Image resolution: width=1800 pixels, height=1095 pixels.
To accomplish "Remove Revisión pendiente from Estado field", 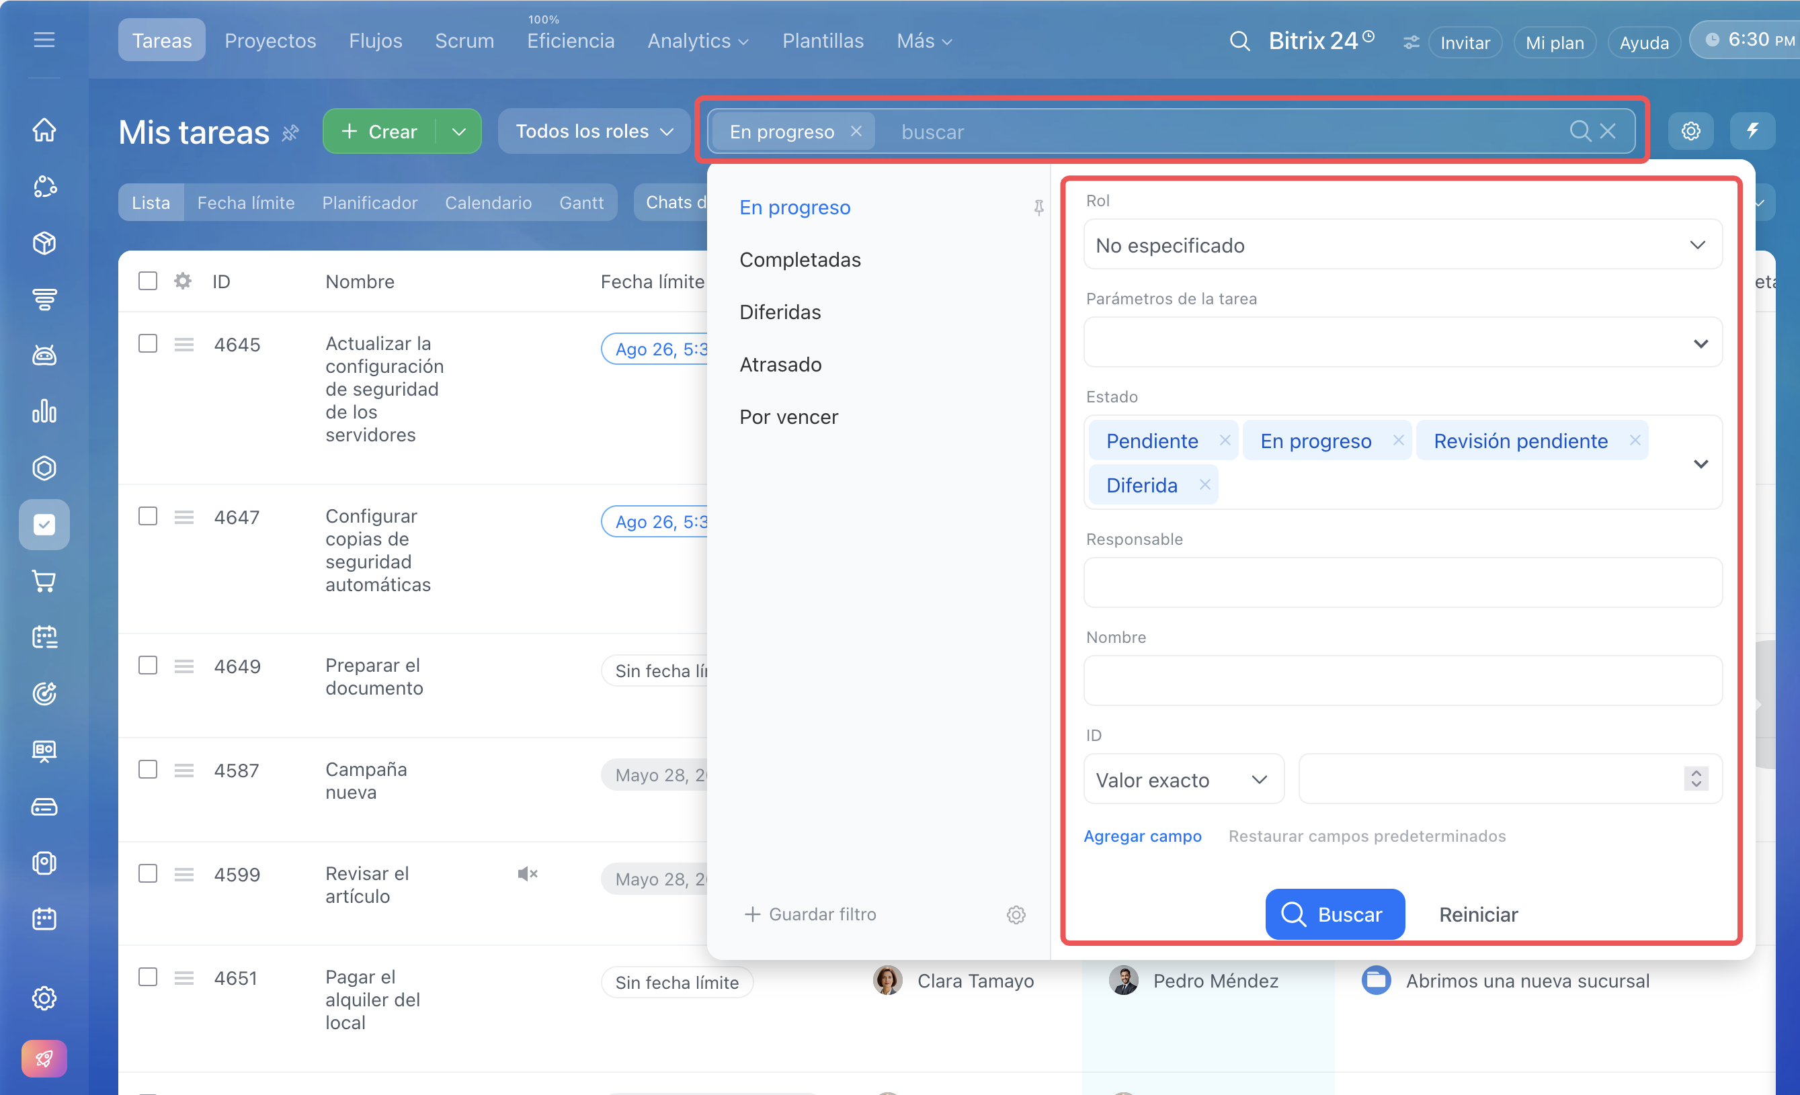I will pos(1635,440).
